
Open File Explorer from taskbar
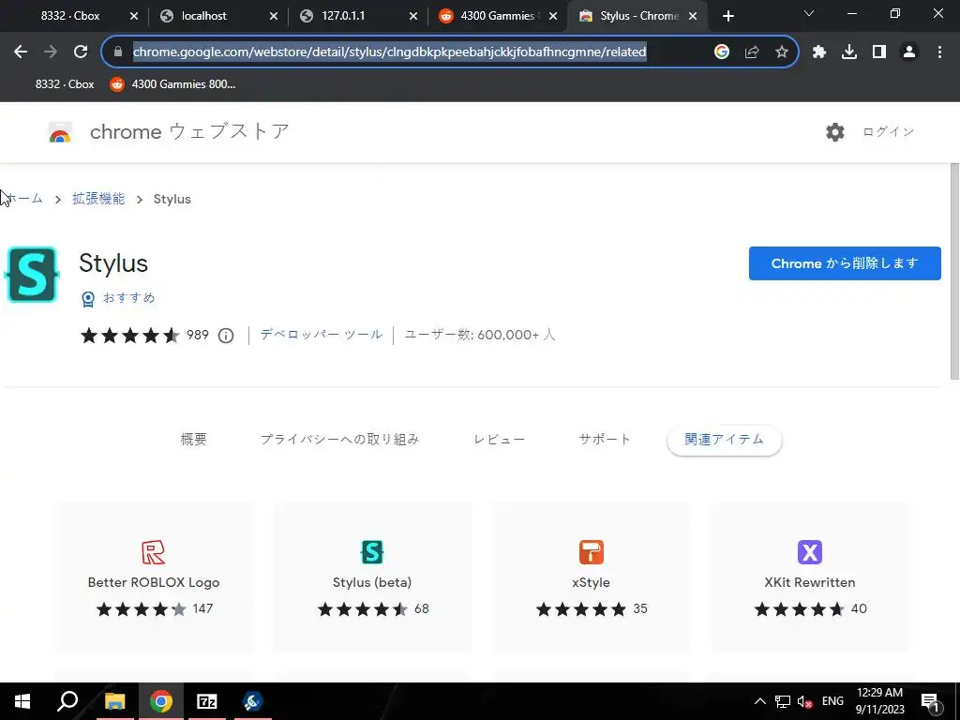[x=114, y=701]
